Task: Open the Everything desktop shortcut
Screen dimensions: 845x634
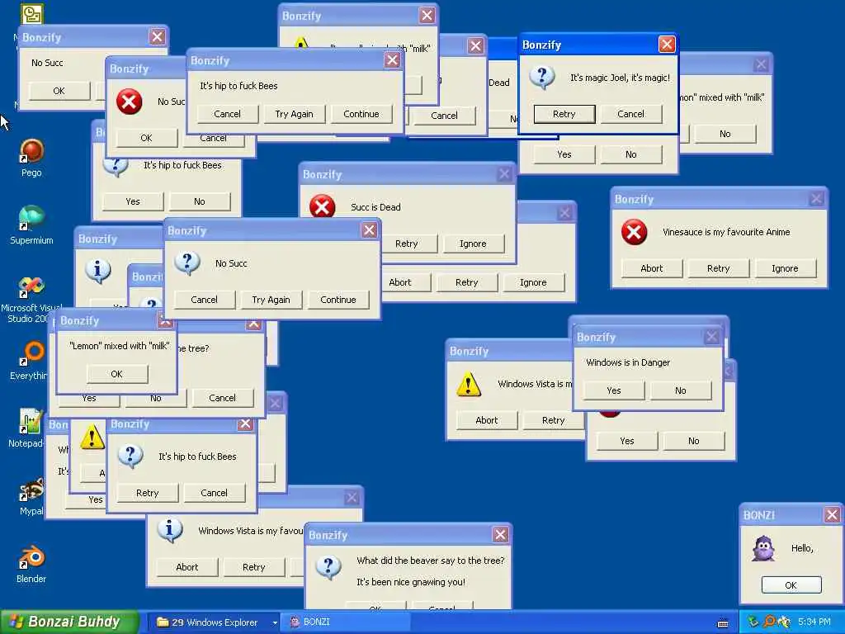Action: point(32,353)
